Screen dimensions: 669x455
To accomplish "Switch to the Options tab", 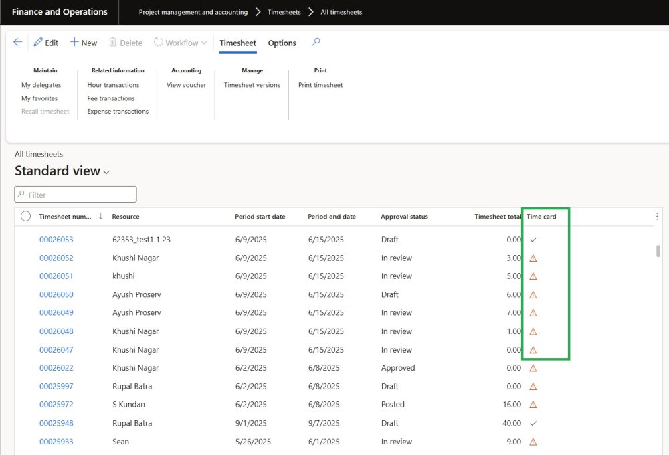I will point(282,43).
